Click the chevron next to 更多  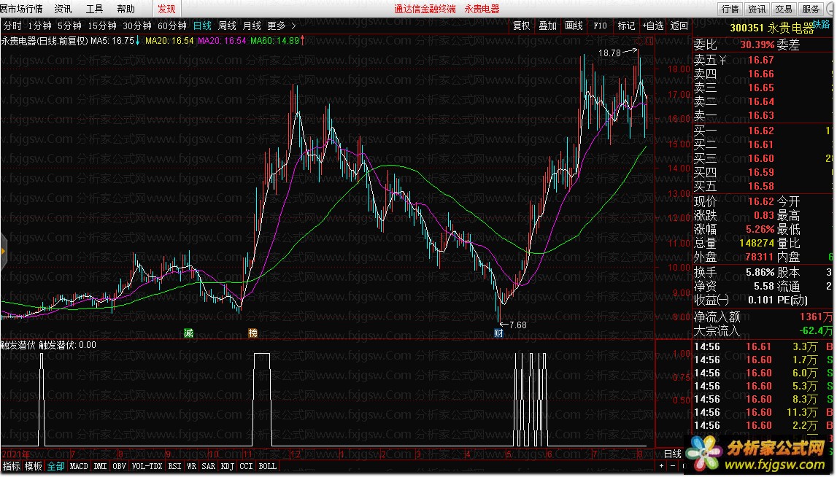293,26
